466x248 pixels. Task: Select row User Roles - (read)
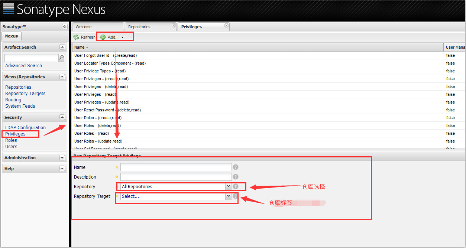tap(269, 133)
